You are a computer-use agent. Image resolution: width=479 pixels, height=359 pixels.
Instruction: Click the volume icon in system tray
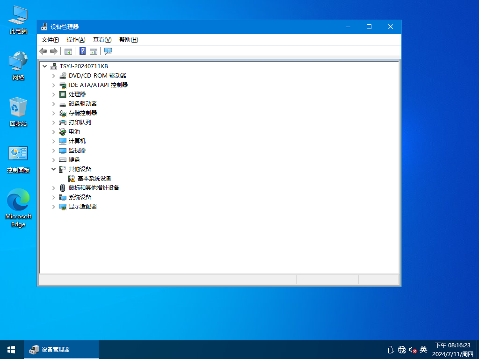[x=414, y=349]
